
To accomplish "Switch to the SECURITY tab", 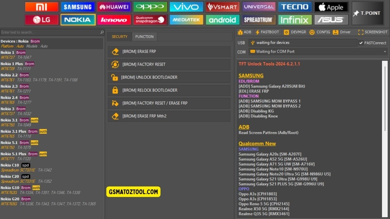I will coord(119,36).
